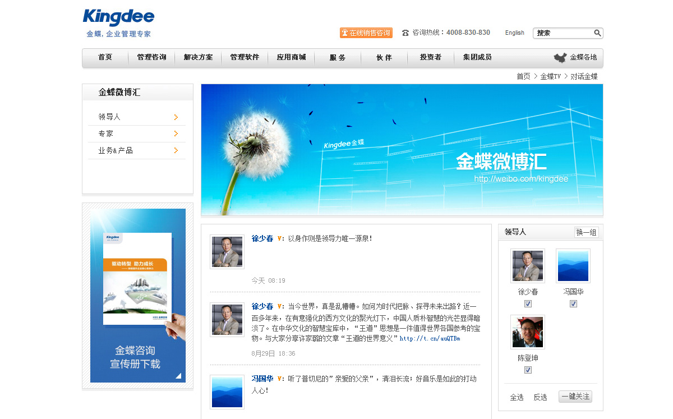This screenshot has width=673, height=419.
Task: Click the 金蝶微博汇 dandelion banner
Action: (402, 150)
